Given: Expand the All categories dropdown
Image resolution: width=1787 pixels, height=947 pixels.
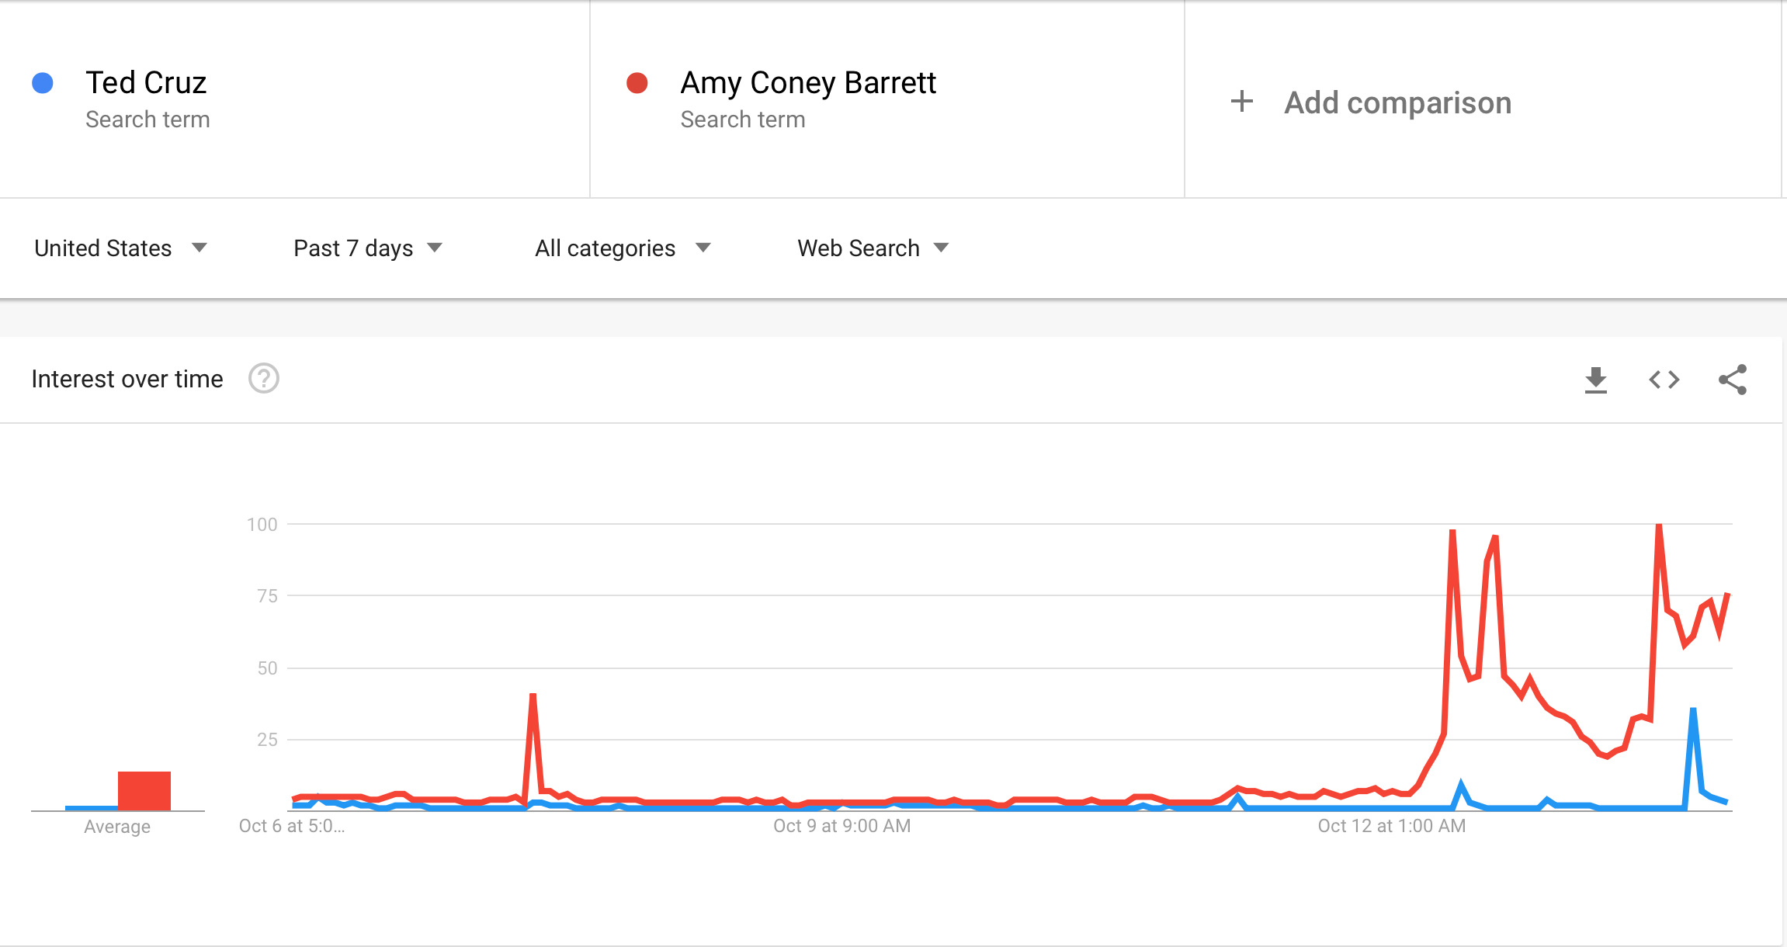Looking at the screenshot, I should [x=623, y=248].
